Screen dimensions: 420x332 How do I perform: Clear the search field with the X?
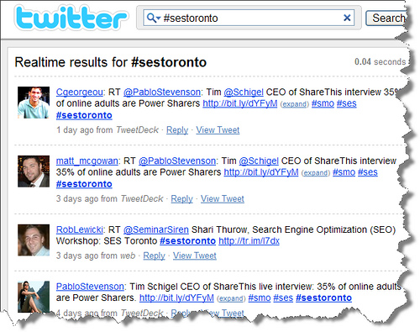pyautogui.click(x=347, y=18)
